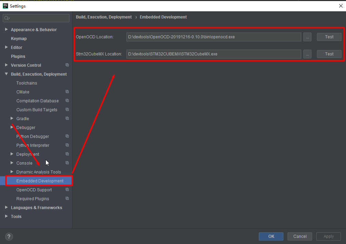Test the Stm32CubeMX location
Image resolution: width=346 pixels, height=244 pixels.
coord(329,54)
